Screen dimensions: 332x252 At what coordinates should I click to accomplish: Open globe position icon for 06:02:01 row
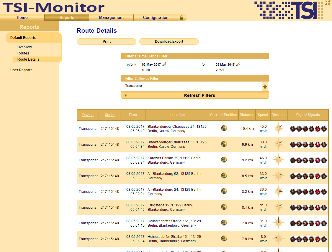(224, 191)
